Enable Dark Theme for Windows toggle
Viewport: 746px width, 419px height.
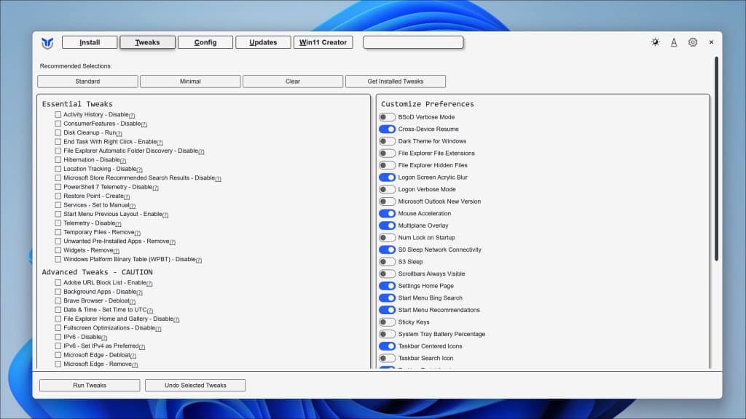pyautogui.click(x=388, y=141)
